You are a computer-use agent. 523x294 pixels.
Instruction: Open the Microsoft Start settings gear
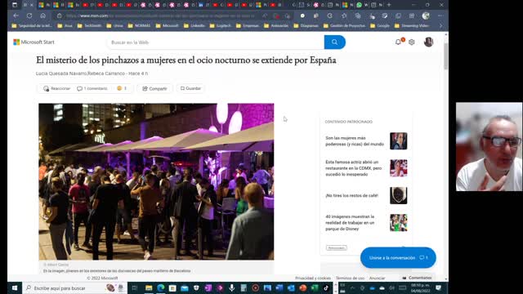[412, 42]
